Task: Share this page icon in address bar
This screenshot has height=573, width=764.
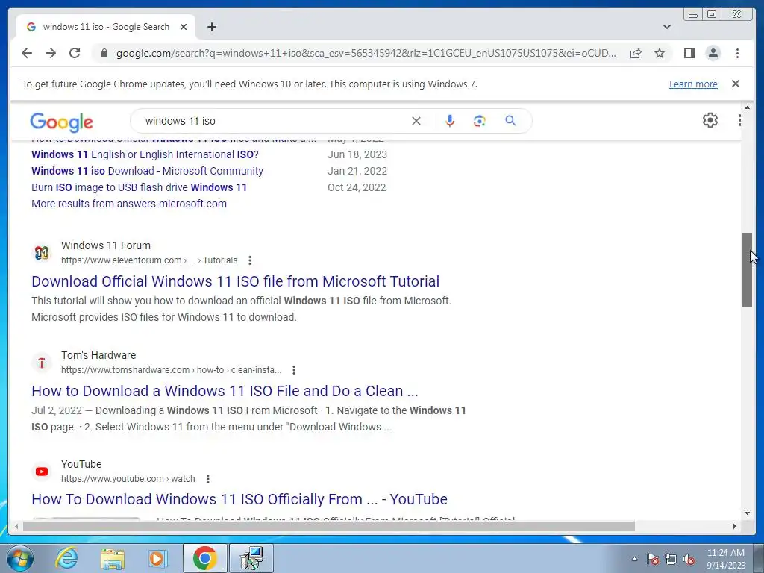Action: [x=636, y=53]
